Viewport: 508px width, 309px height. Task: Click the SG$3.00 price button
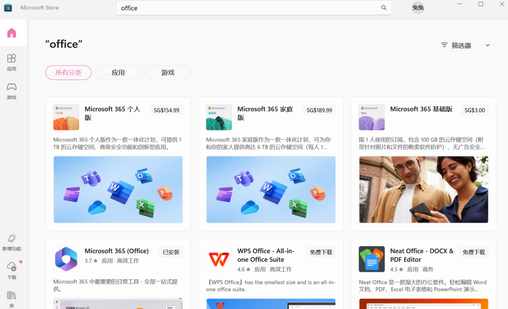click(475, 110)
